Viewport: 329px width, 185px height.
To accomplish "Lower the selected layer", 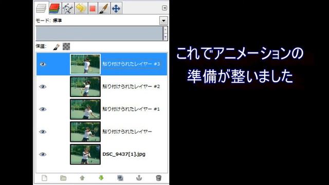I will [x=101, y=178].
